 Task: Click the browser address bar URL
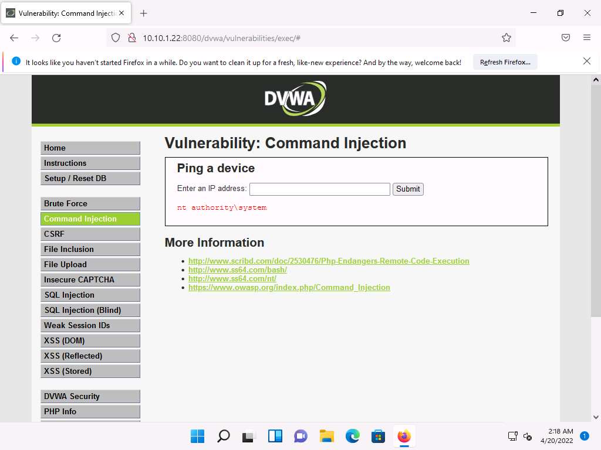tap(293, 38)
